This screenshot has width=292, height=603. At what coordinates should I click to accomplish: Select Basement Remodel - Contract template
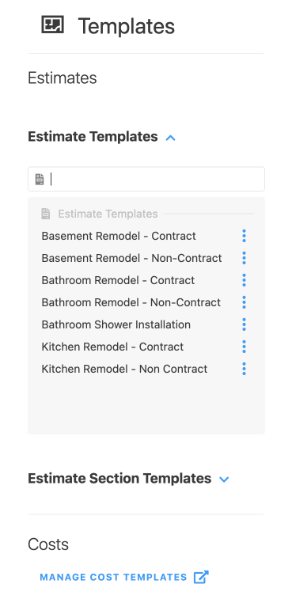click(x=119, y=236)
